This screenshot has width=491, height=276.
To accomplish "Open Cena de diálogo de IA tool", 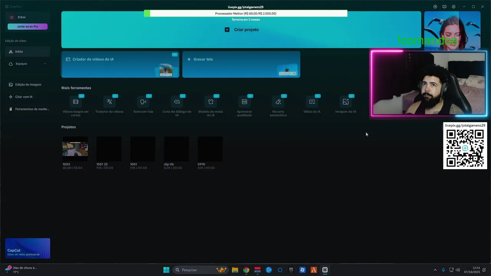I will [177, 106].
